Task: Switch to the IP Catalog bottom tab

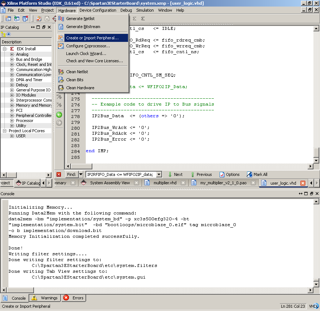Action: click(28, 183)
